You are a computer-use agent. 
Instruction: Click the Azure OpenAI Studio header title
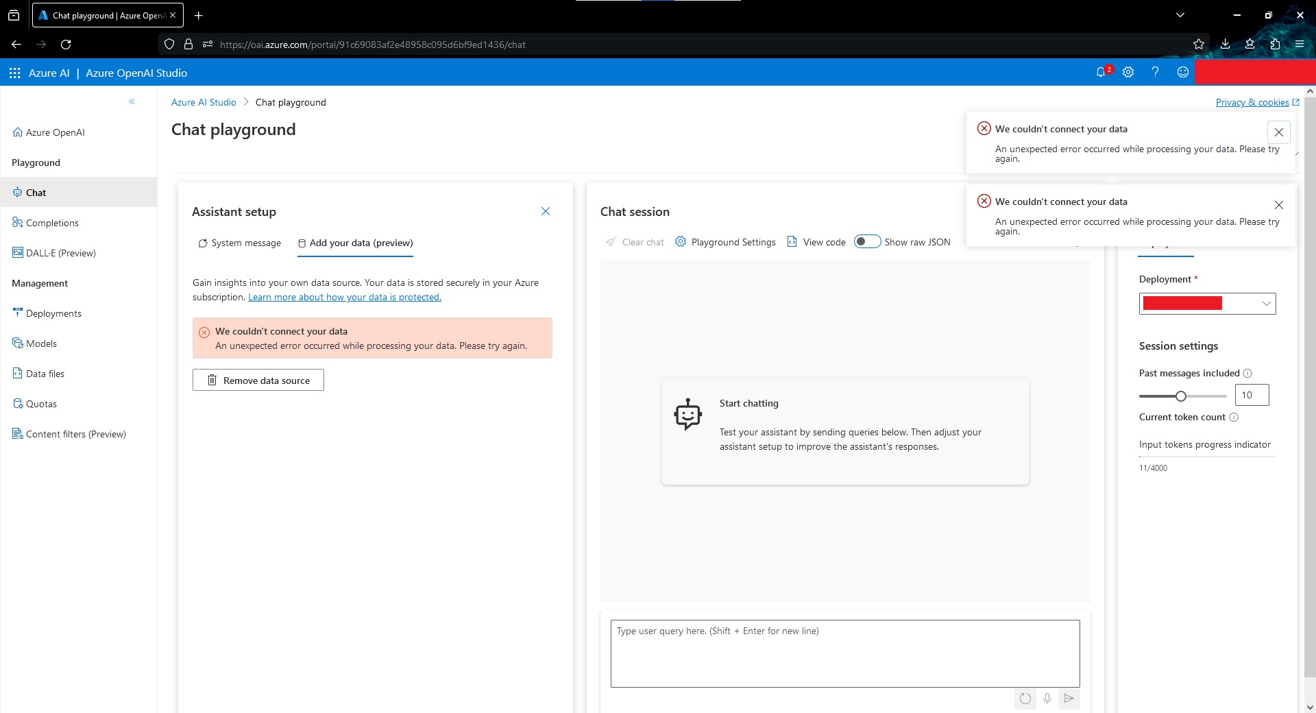136,73
